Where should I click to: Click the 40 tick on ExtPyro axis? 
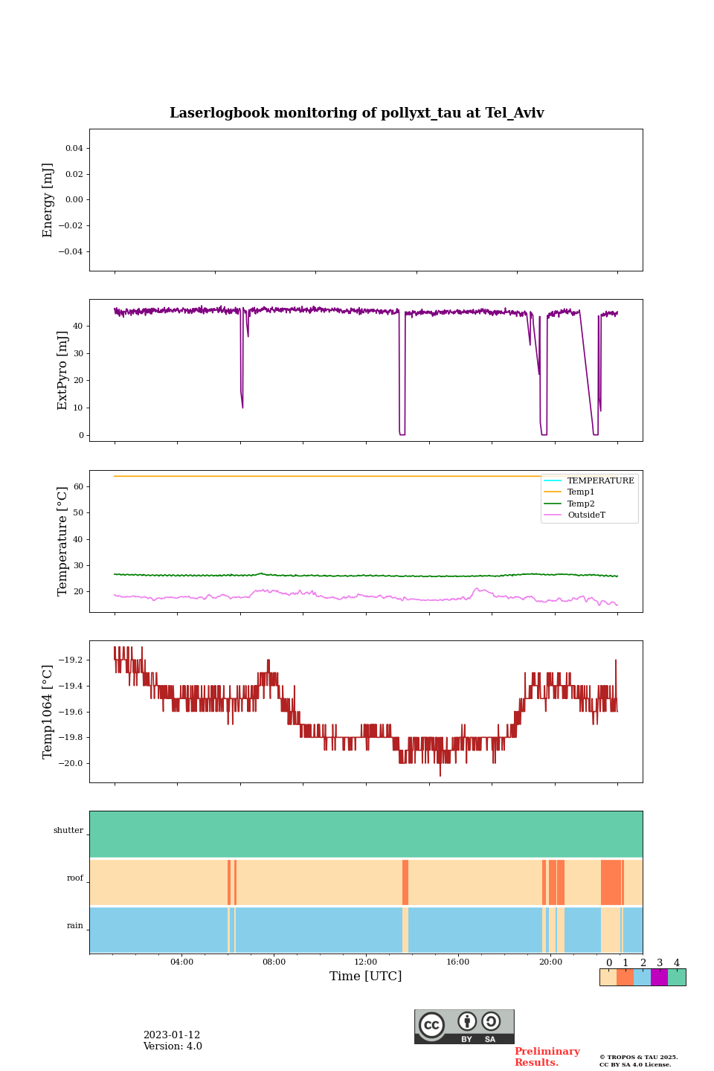pos(78,327)
